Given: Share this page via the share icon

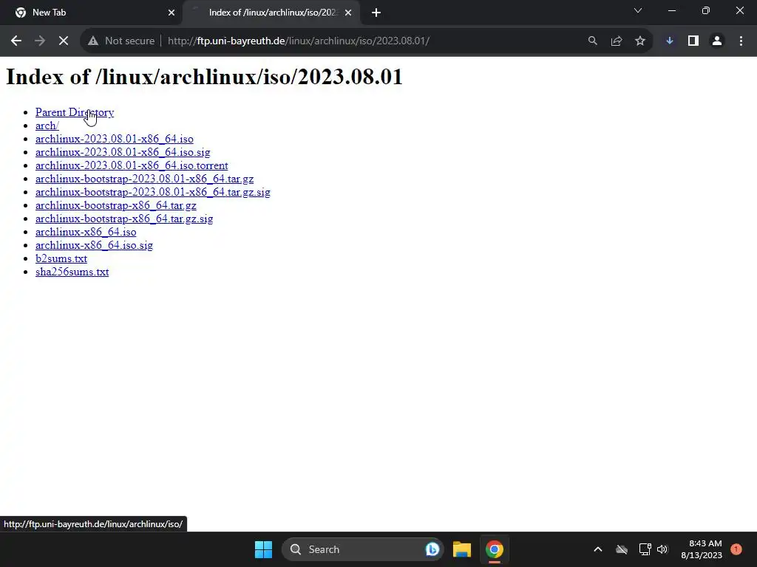Looking at the screenshot, I should coord(616,41).
